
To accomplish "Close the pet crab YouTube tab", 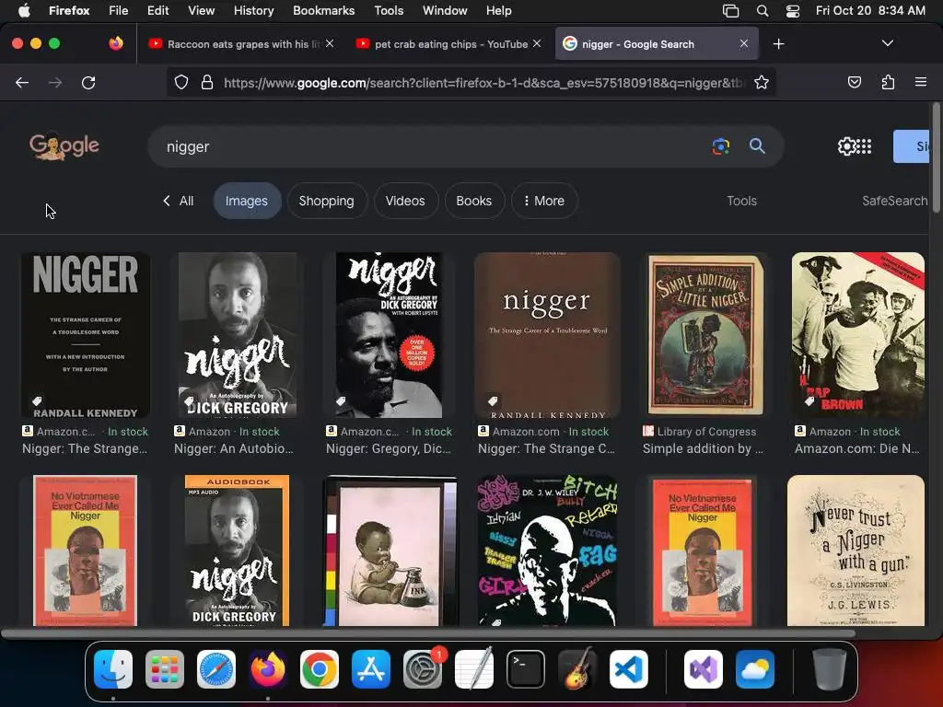I will pyautogui.click(x=537, y=43).
